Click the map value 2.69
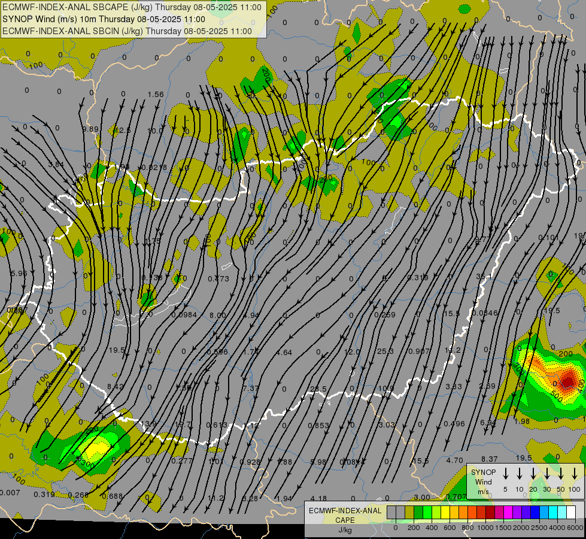This screenshot has height=539, width=586. (x=487, y=386)
